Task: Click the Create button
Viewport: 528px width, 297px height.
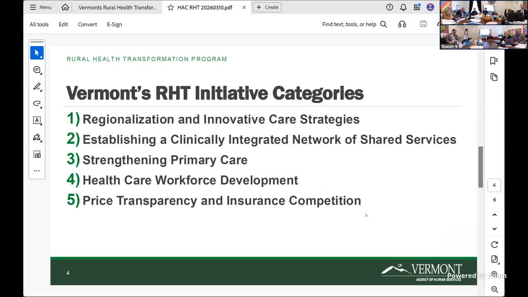Action: tap(267, 7)
